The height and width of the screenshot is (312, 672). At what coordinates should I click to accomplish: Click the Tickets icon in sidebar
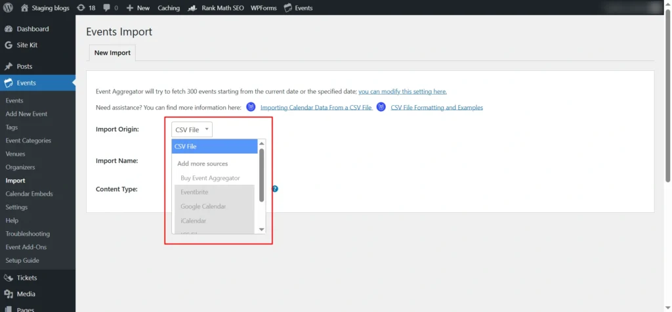click(x=8, y=278)
